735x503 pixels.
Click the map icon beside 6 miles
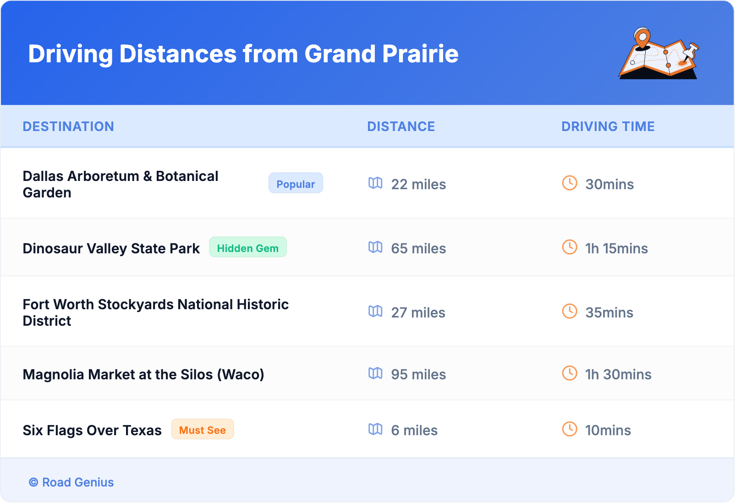[x=375, y=429]
